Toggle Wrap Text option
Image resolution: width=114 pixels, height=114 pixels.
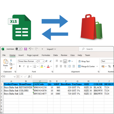84,61
